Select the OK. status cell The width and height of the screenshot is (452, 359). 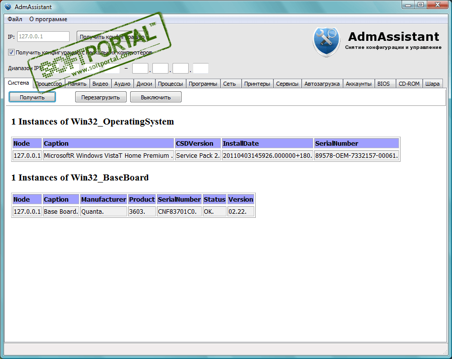[x=214, y=211]
